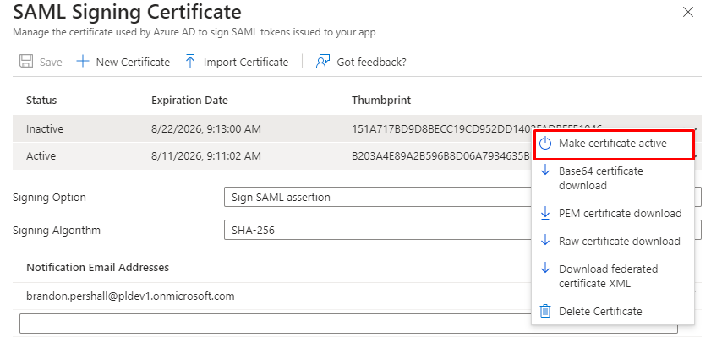The height and width of the screenshot is (348, 711).
Task: Click the Save disk icon
Action: [x=26, y=62]
